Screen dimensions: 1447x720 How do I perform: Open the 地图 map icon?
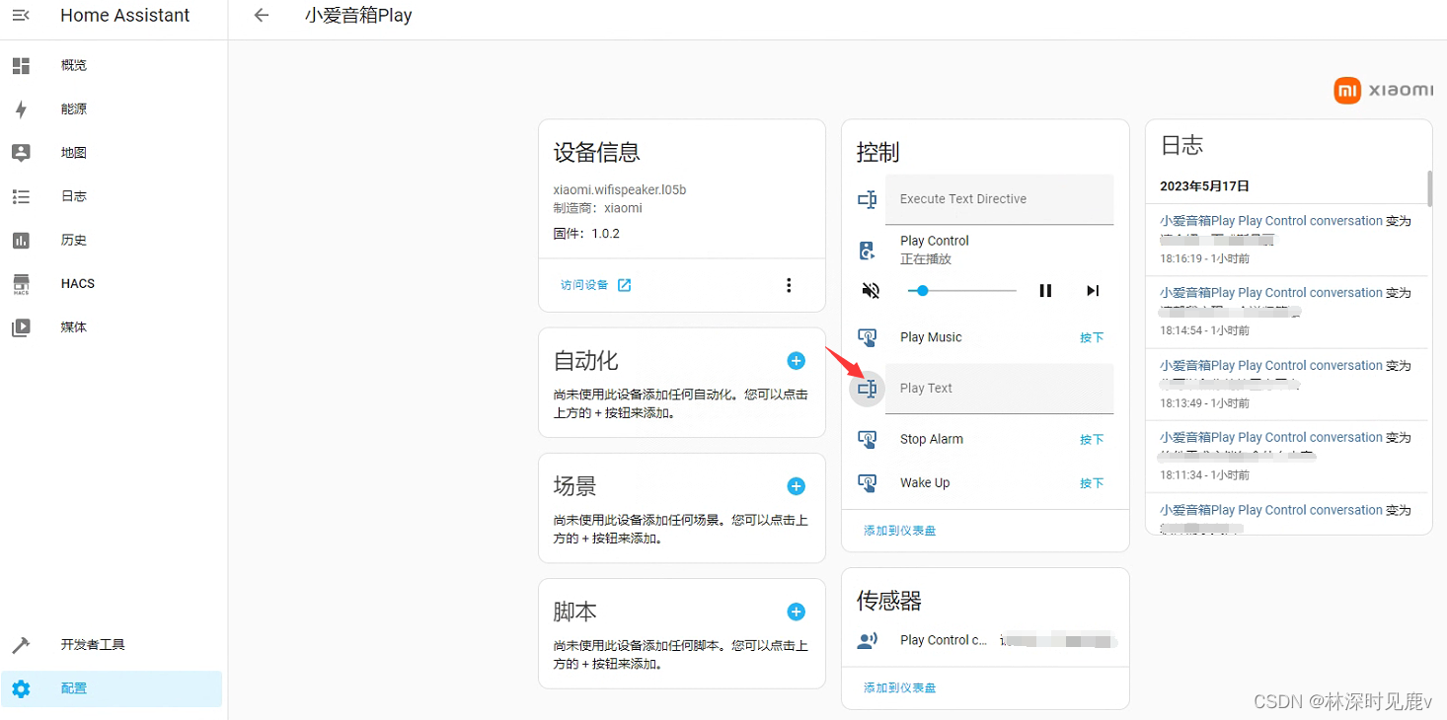(x=21, y=153)
